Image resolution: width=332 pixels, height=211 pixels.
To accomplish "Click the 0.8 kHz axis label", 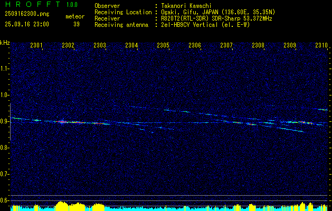I will (4, 148).
